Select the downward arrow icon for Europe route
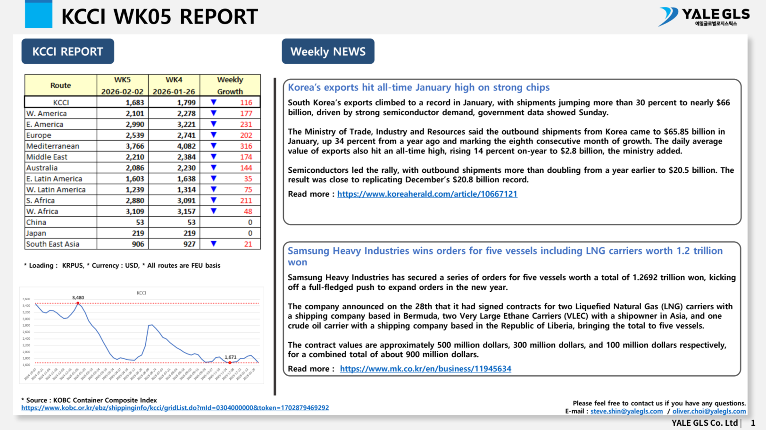Screen dimensions: 766x430 click(214, 135)
